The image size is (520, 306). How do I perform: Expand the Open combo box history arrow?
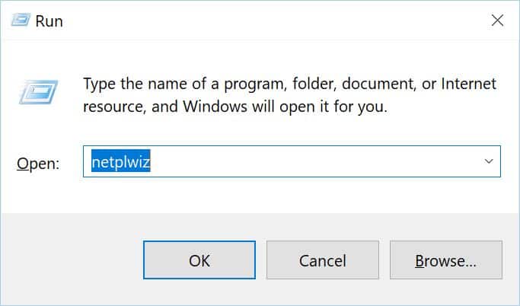[489, 161]
